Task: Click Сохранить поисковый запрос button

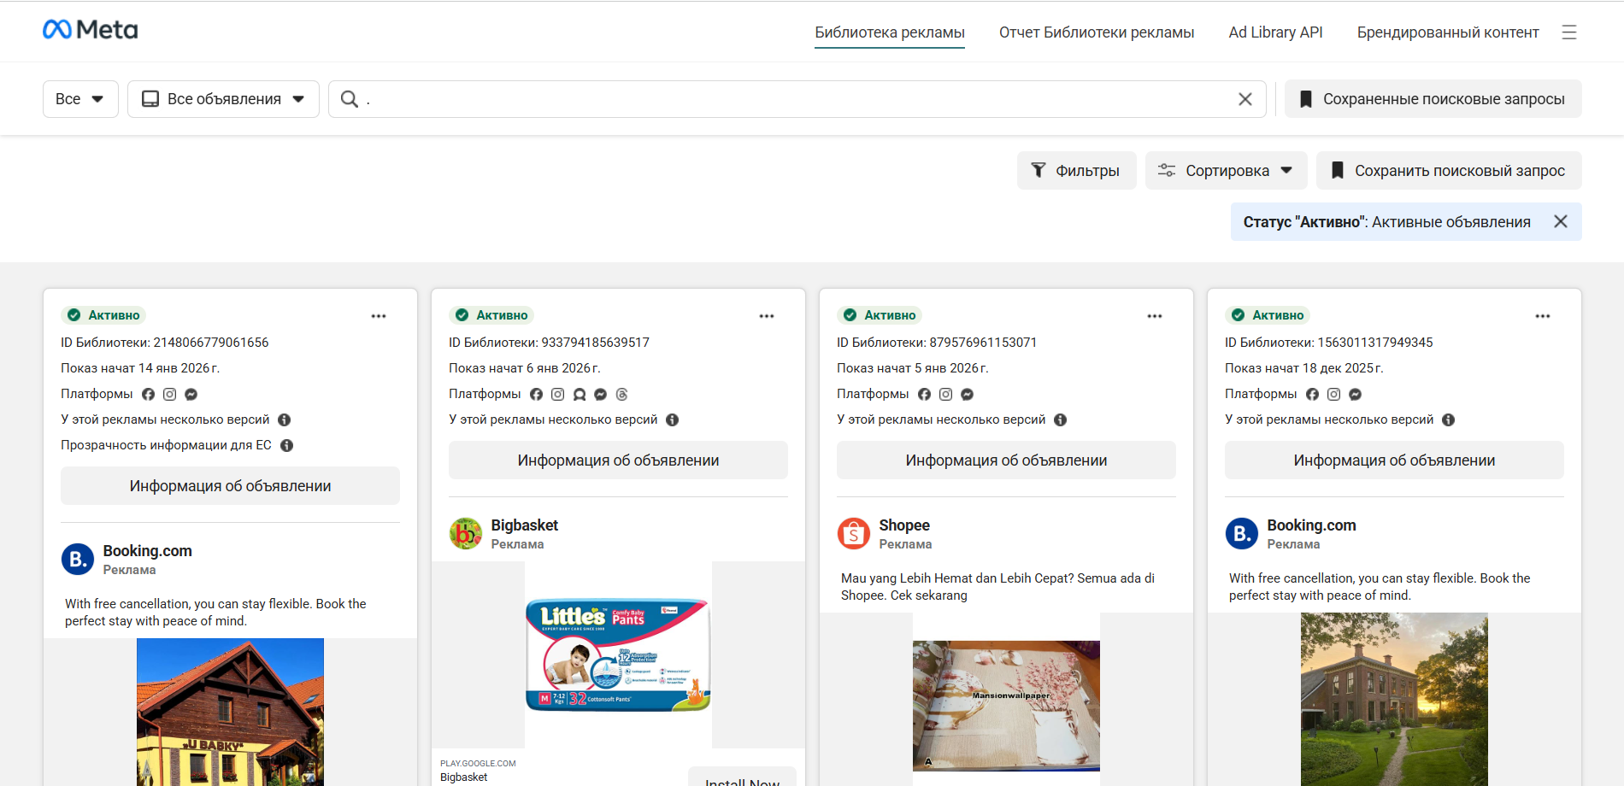Action: click(x=1449, y=171)
